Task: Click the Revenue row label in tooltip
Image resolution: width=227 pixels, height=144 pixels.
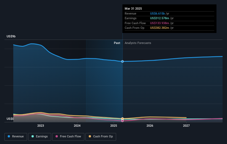Action: pos(131,13)
